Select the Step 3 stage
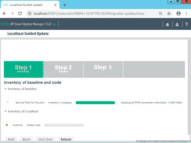 click(x=103, y=69)
